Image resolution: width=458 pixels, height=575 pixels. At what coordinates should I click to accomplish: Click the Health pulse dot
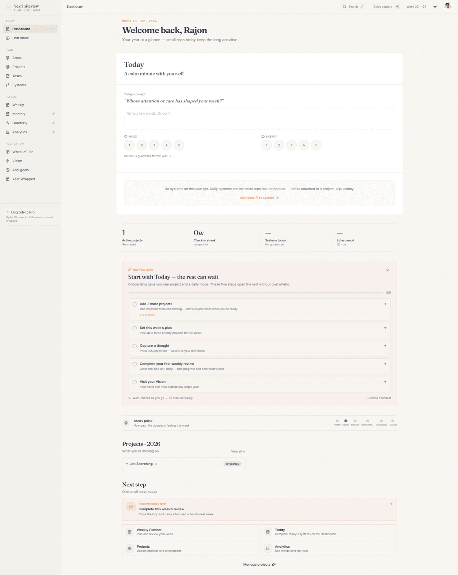pyautogui.click(x=337, y=421)
